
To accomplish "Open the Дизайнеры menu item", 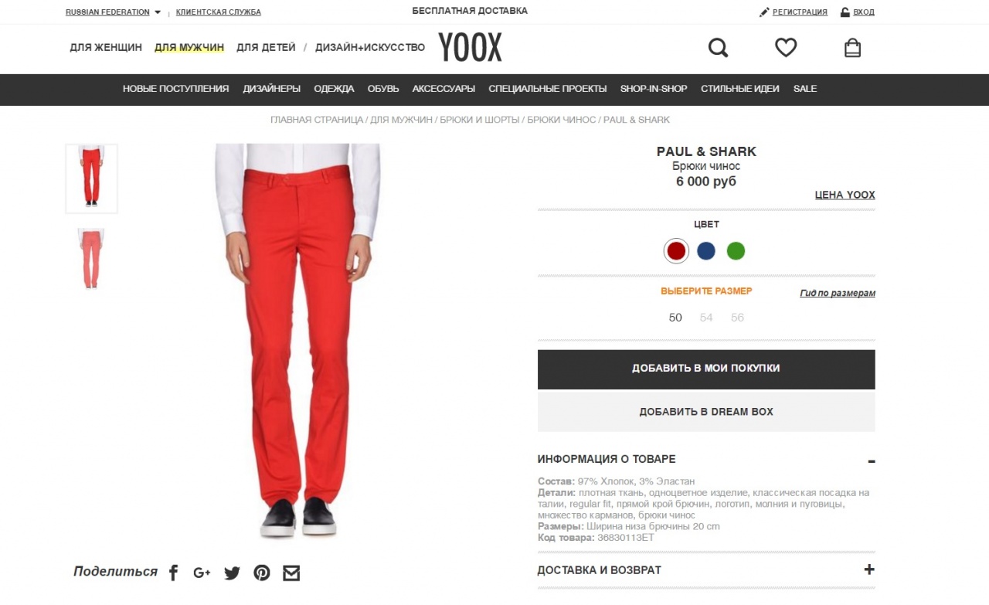I will point(271,89).
